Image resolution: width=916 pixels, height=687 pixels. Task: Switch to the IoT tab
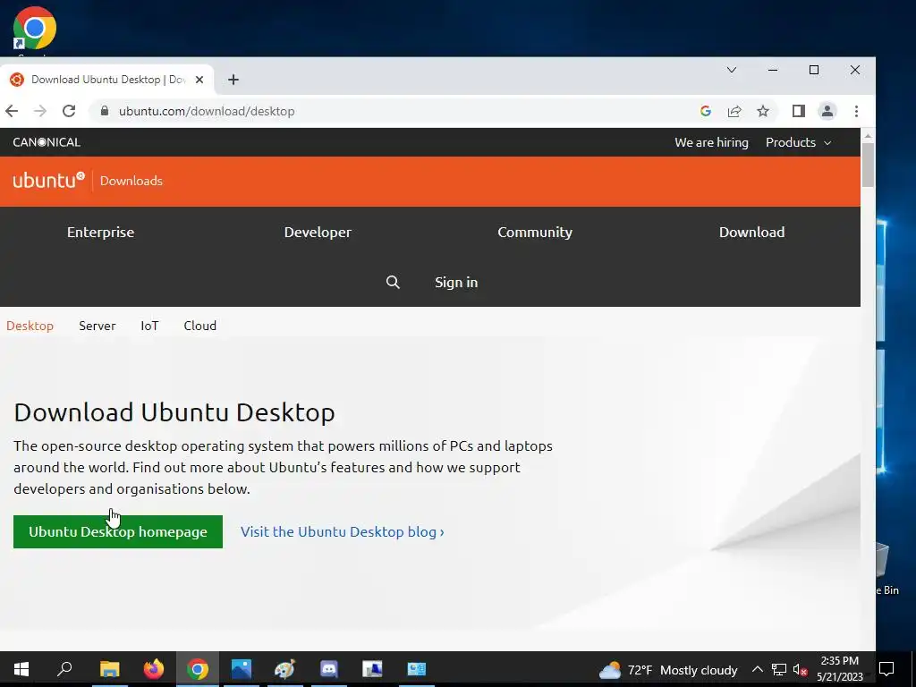point(149,326)
